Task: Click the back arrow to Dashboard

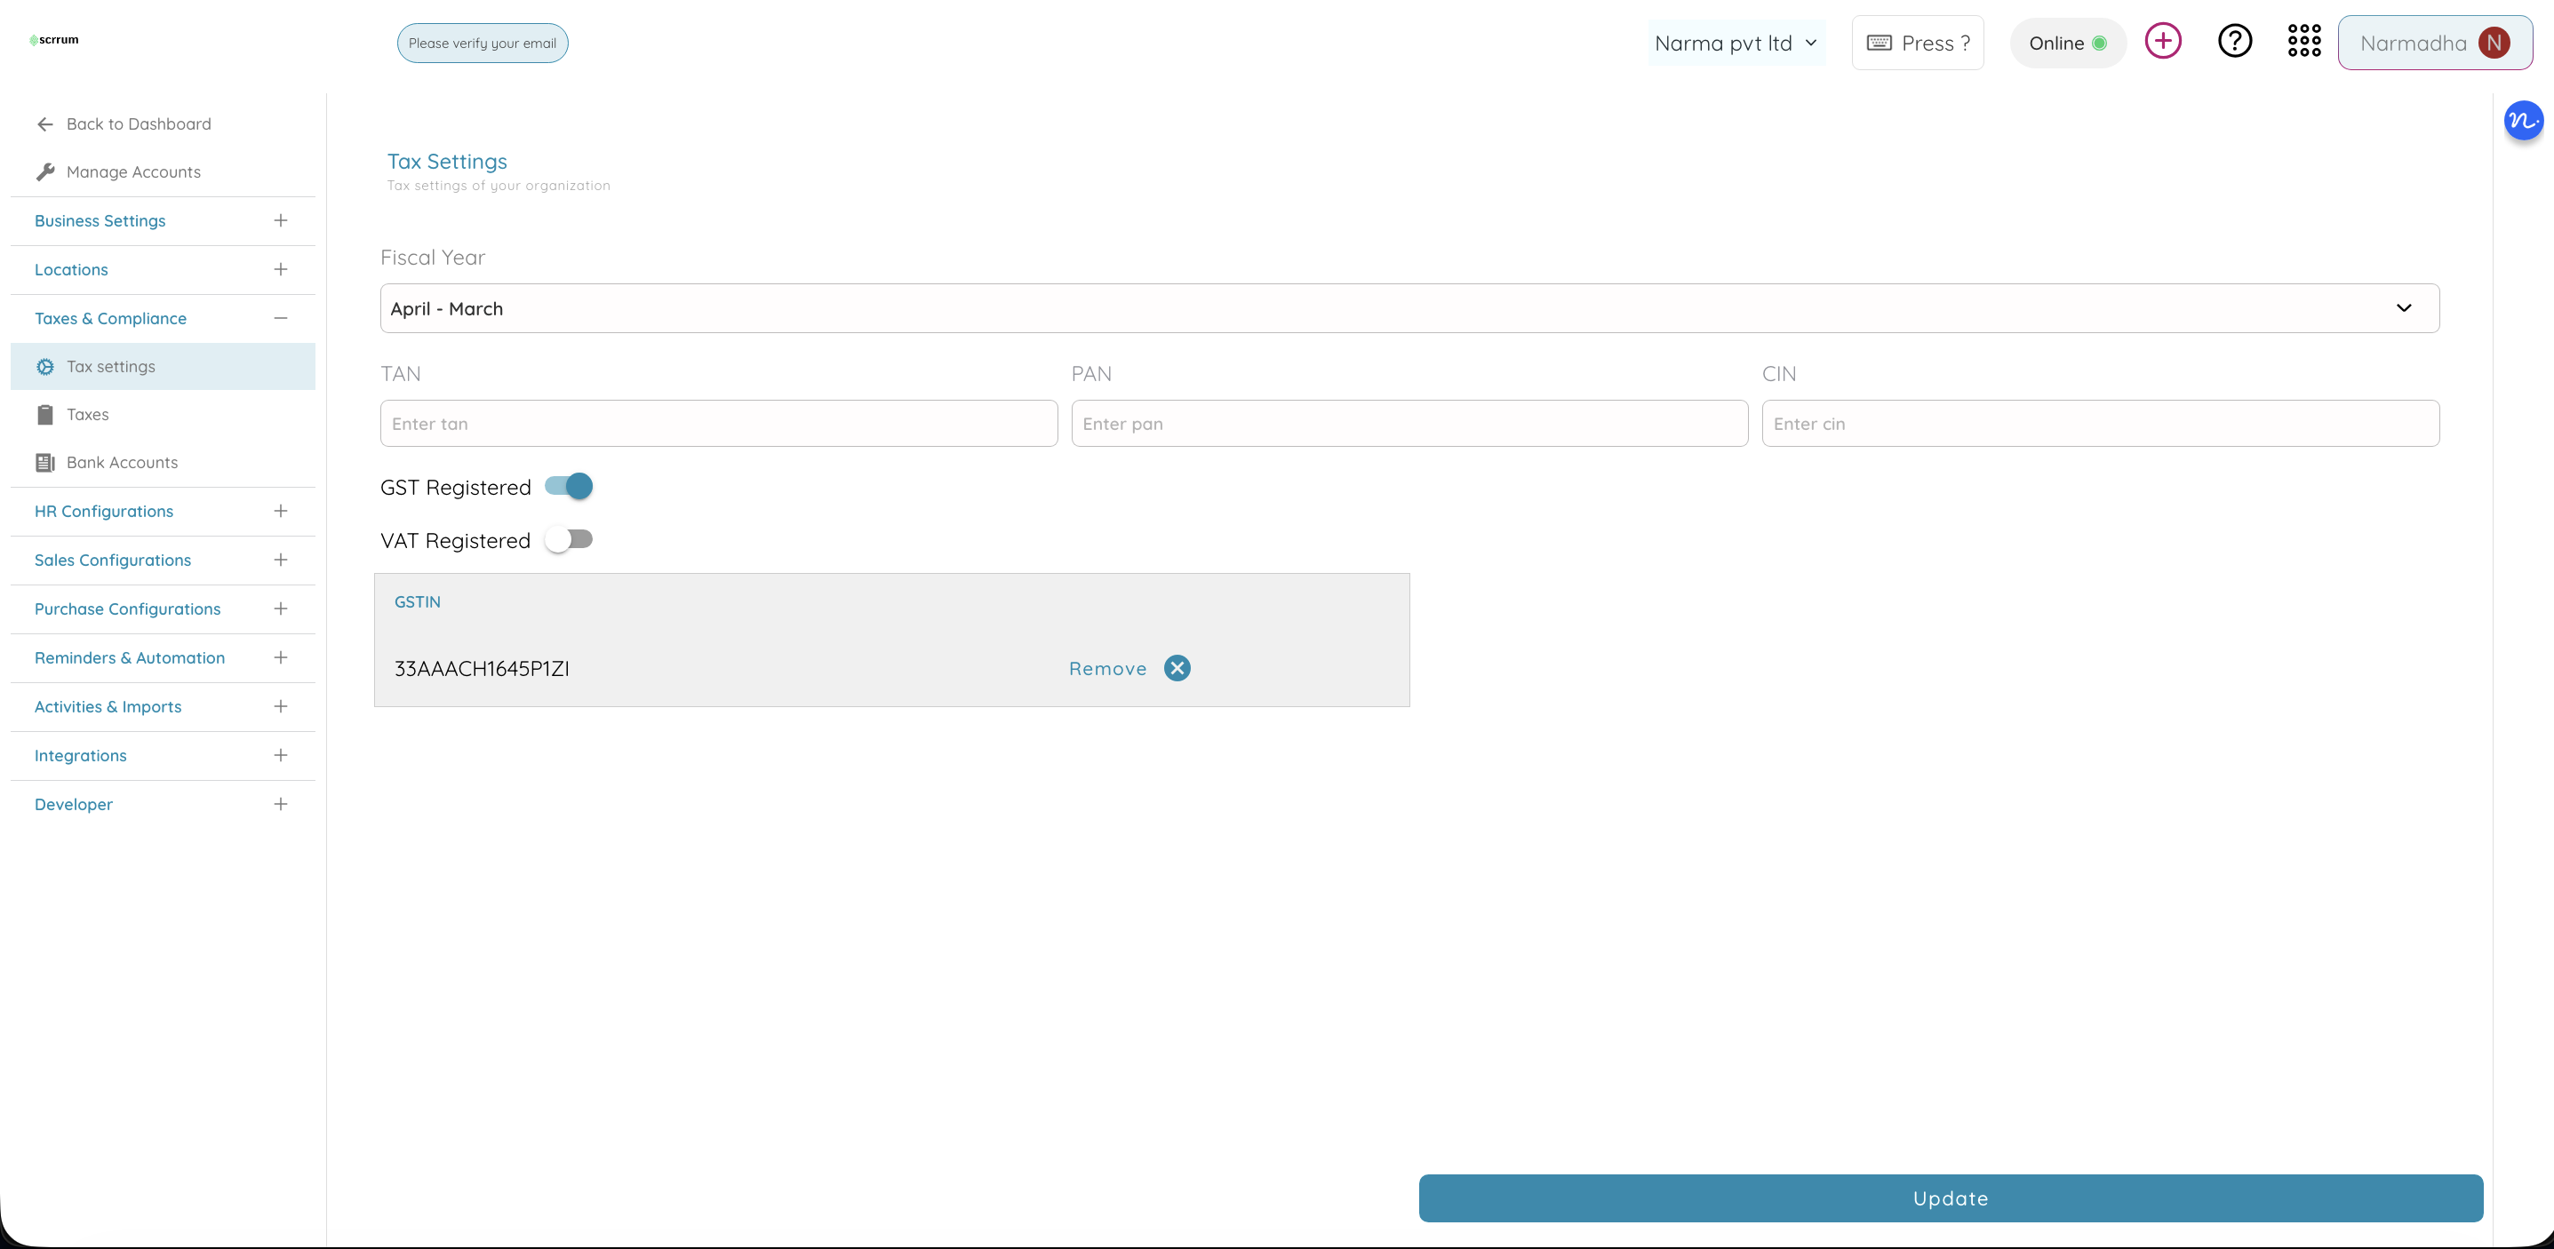Action: pyautogui.click(x=44, y=123)
